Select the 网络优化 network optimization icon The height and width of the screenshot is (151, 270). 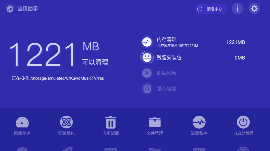66,126
